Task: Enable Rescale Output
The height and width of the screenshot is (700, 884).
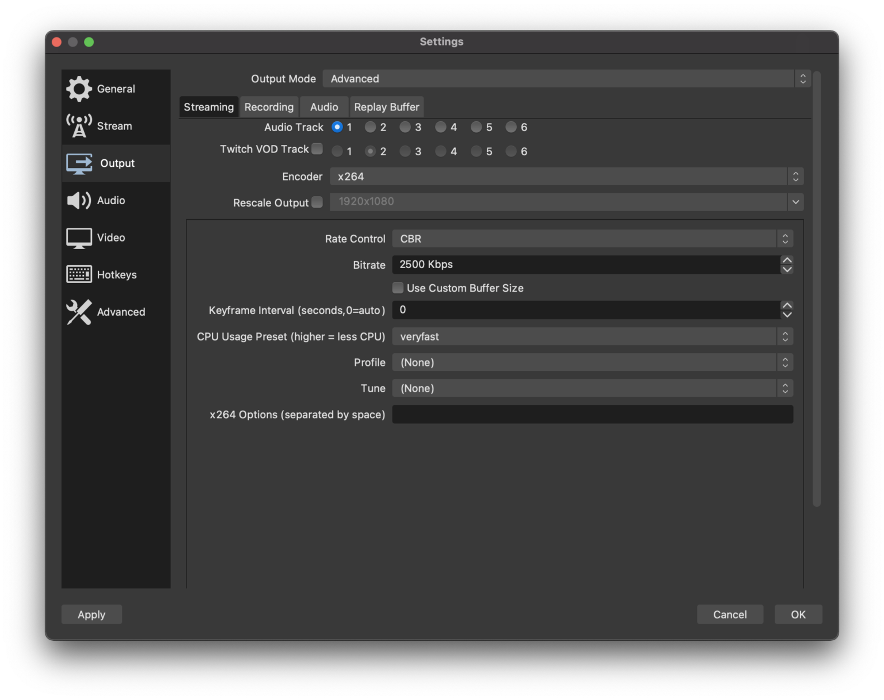Action: pyautogui.click(x=318, y=202)
